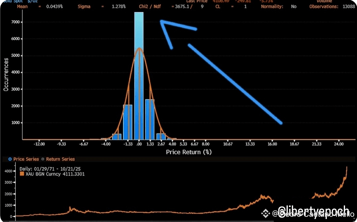Click the Sigma value 1.278%

click(119, 7)
